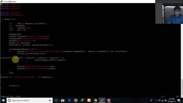
Task: Click the webcam video overlay
Action: [169, 12]
